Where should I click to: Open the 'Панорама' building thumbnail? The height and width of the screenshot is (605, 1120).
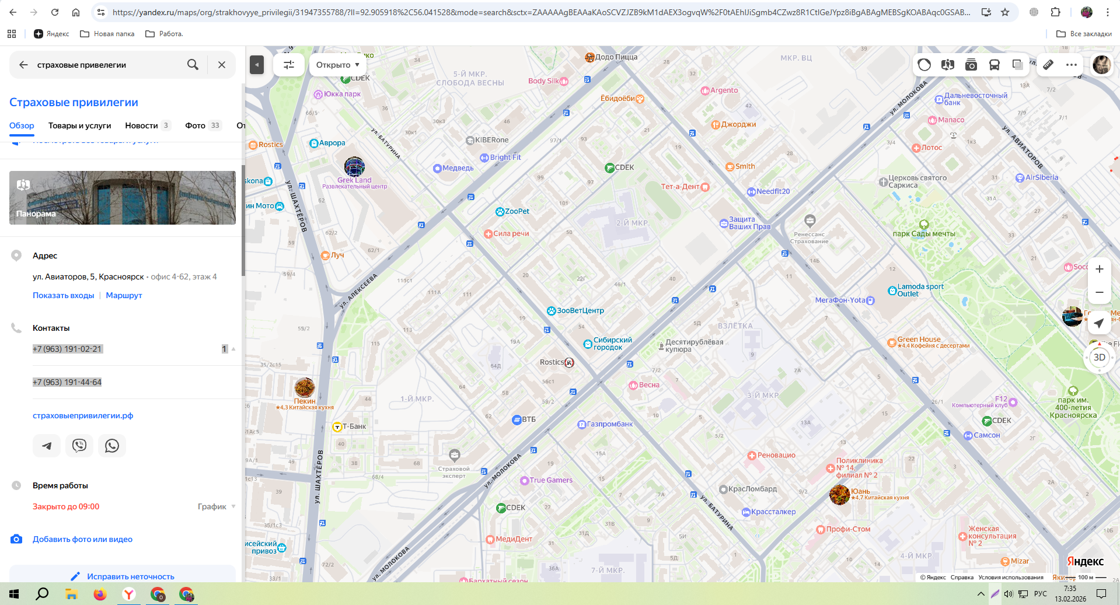(123, 198)
